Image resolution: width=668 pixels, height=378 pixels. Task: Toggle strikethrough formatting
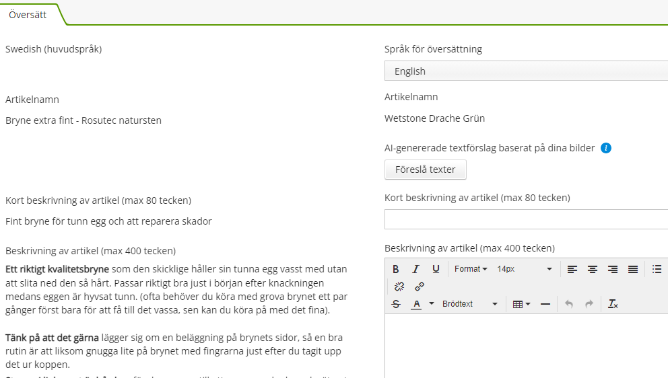[396, 304]
